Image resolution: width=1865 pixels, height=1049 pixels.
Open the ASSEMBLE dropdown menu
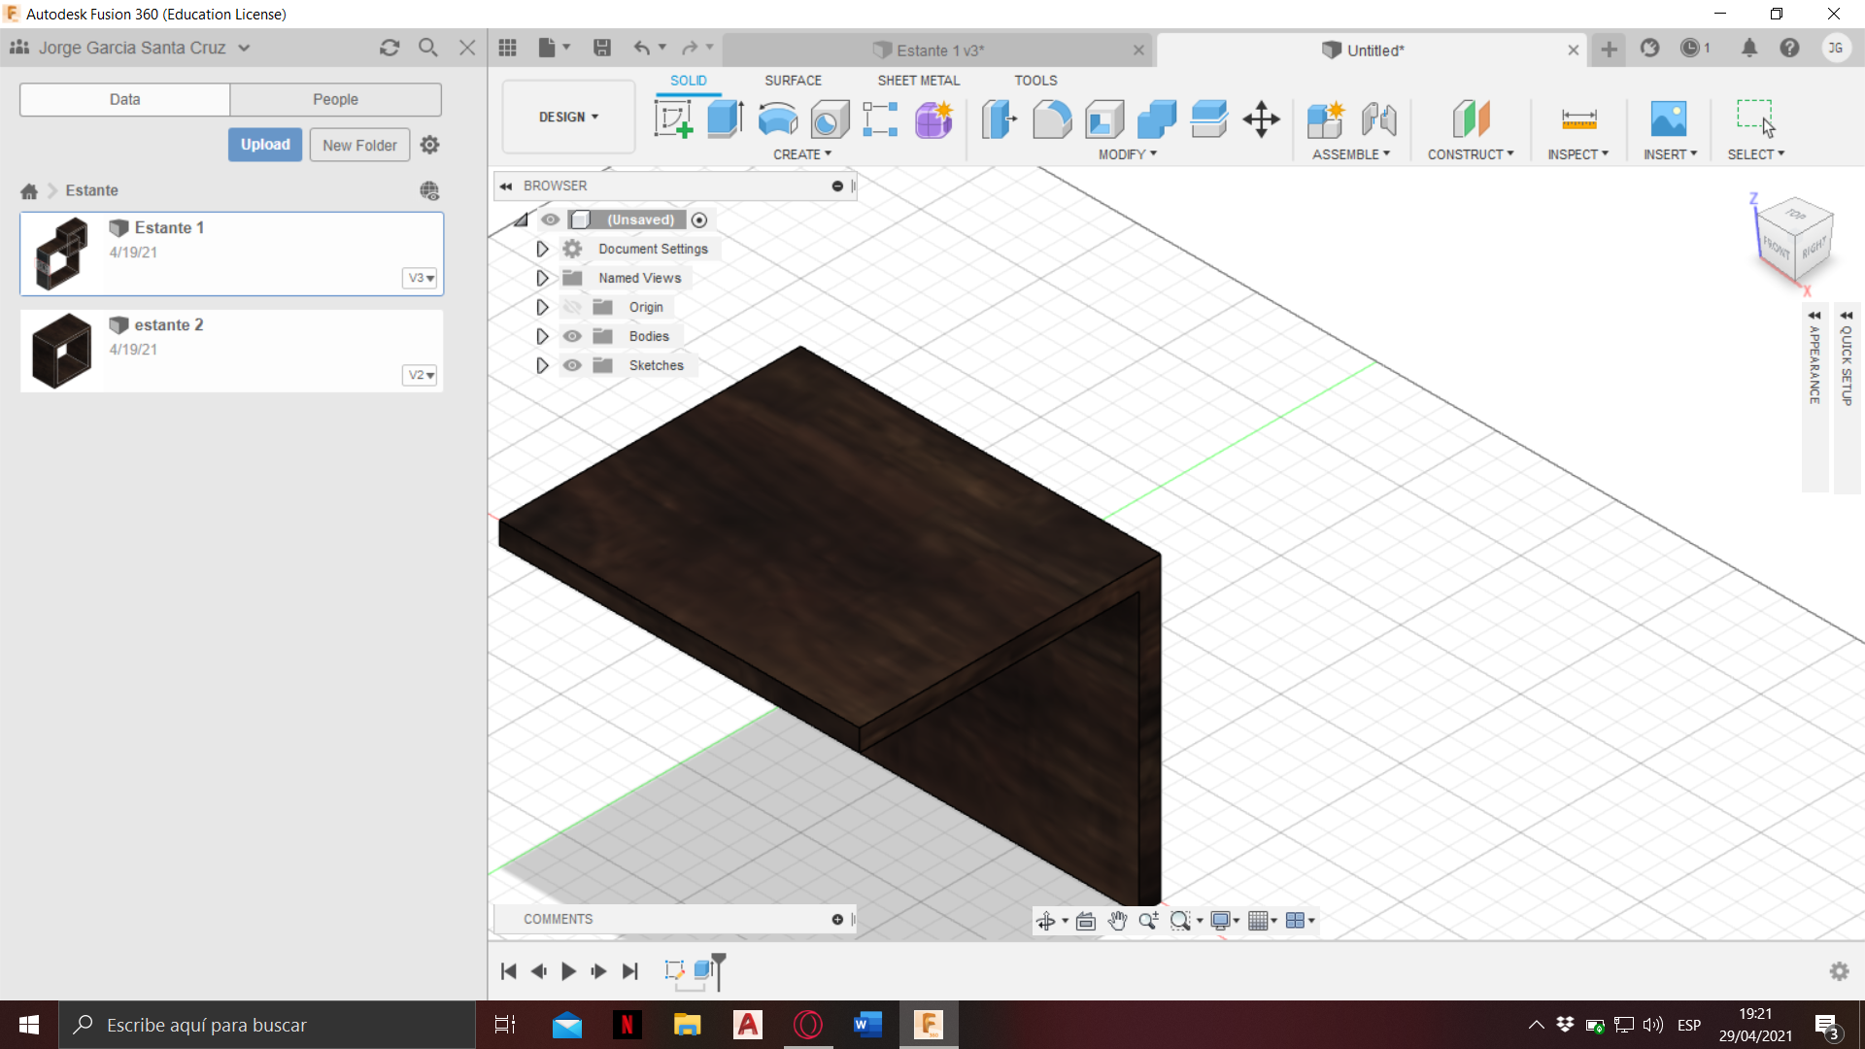1351,154
